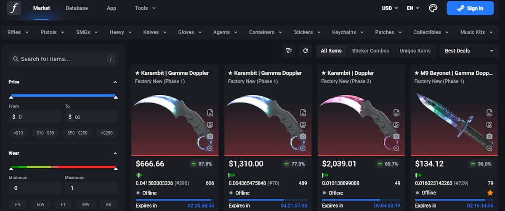Toggle the BS wear filter chip
505x211 pixels.
tap(109, 204)
